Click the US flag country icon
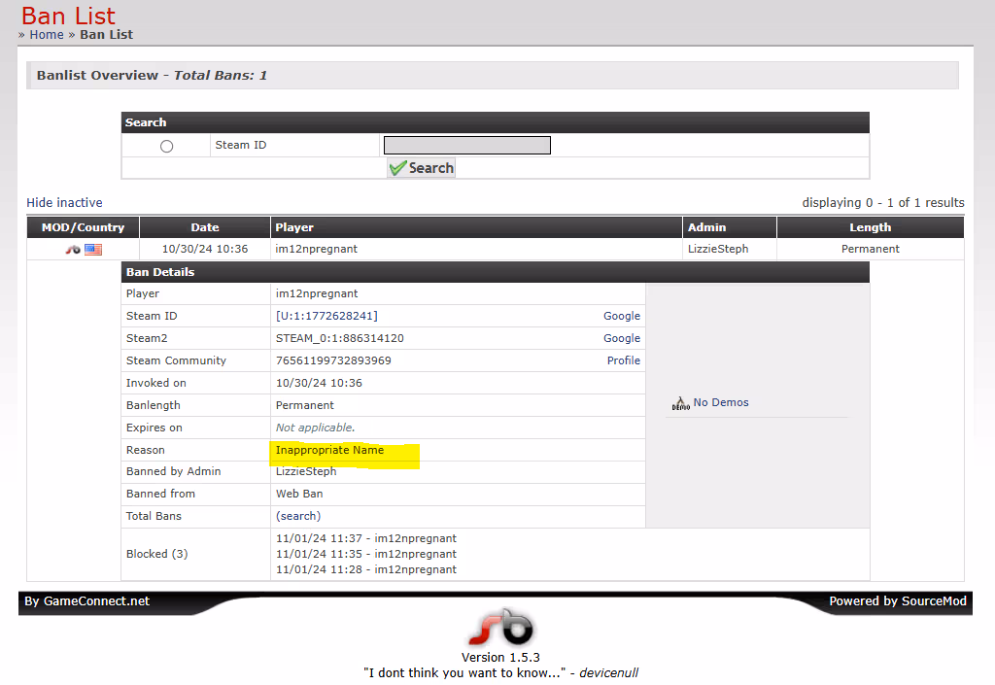The width and height of the screenshot is (995, 685). point(93,250)
